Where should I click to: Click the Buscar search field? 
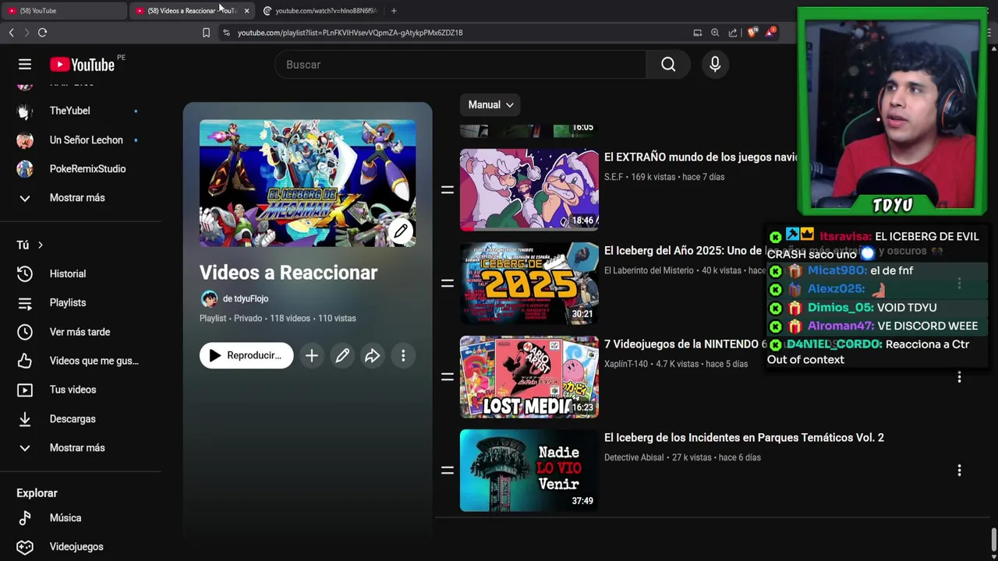460,65
